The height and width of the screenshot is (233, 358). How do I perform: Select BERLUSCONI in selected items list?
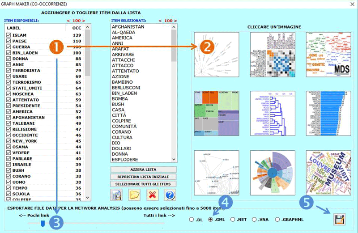click(x=126, y=88)
